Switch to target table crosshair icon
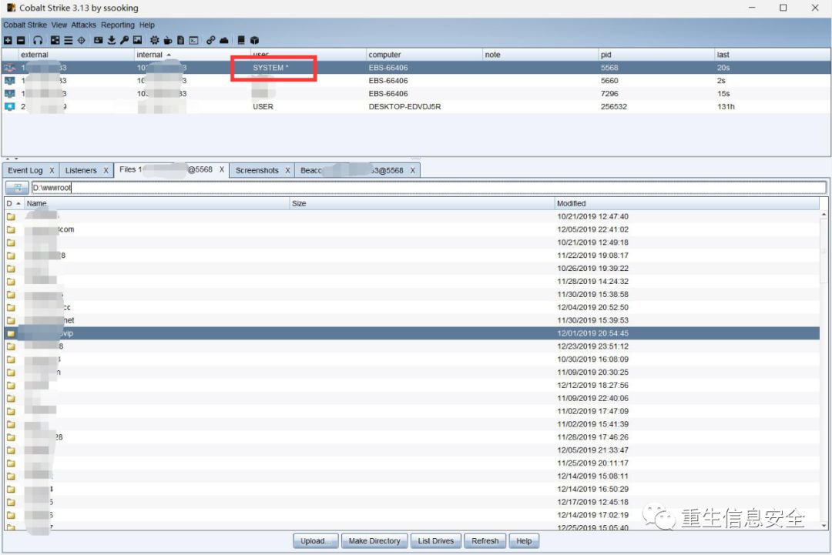Viewport: 832px width, 555px height. (81, 40)
